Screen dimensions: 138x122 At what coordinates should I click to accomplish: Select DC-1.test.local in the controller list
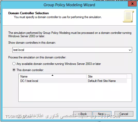(x=29, y=81)
